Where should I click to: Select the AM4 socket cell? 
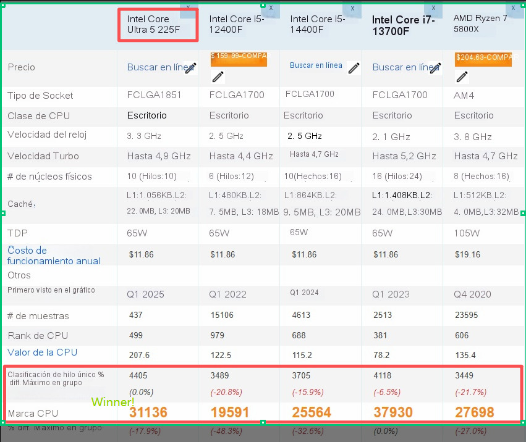(x=464, y=96)
